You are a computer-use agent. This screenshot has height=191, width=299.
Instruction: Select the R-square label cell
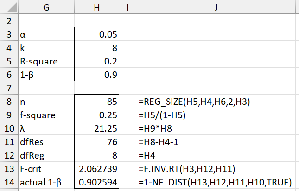[x=45, y=61]
